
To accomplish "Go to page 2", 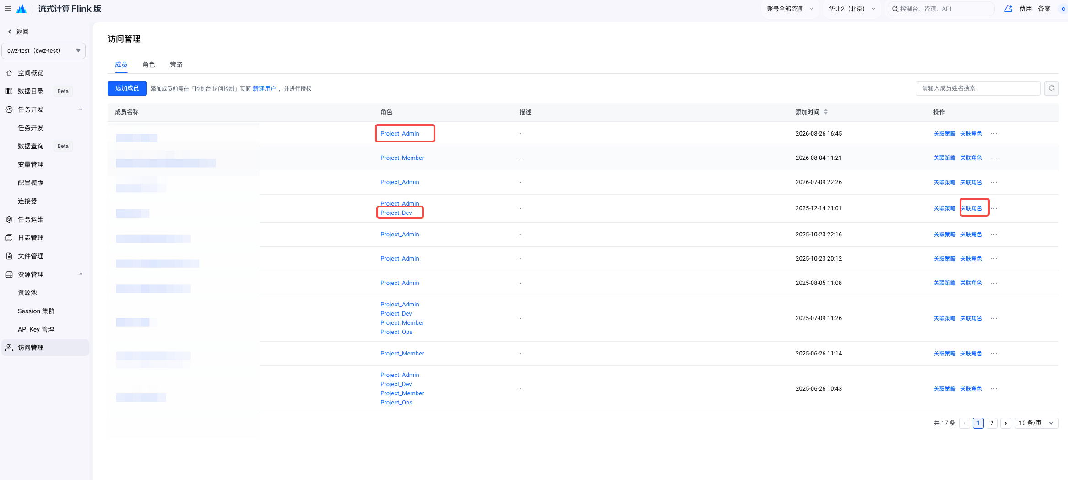I will click(x=992, y=423).
